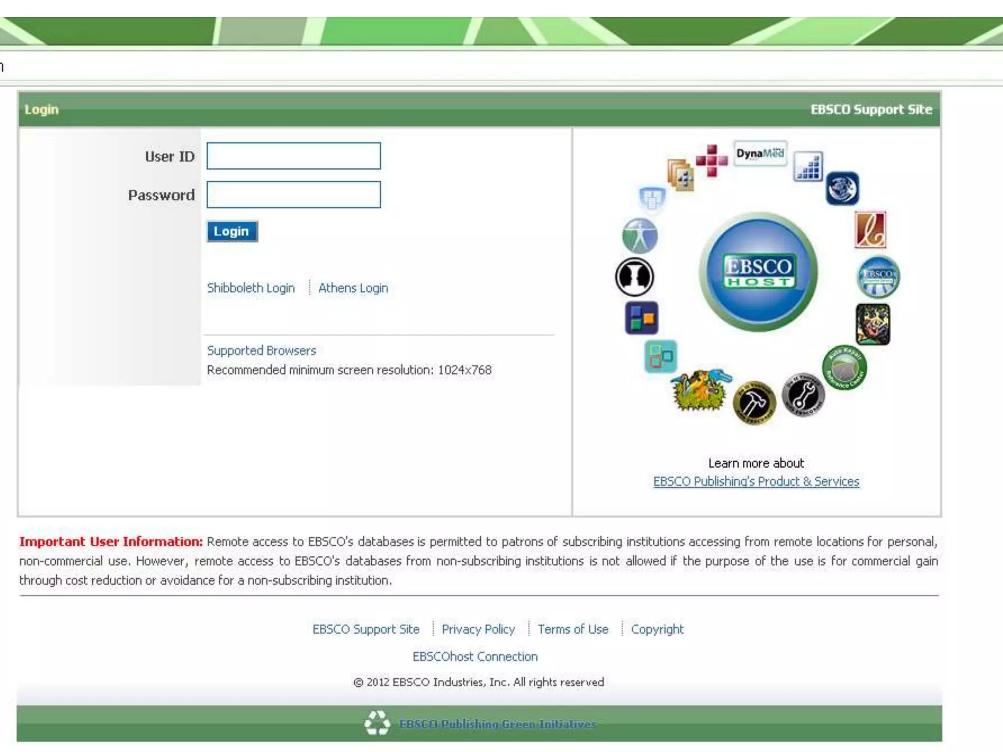Click the central EBSCOhost logo
This screenshot has width=1003, height=752.
tap(758, 272)
